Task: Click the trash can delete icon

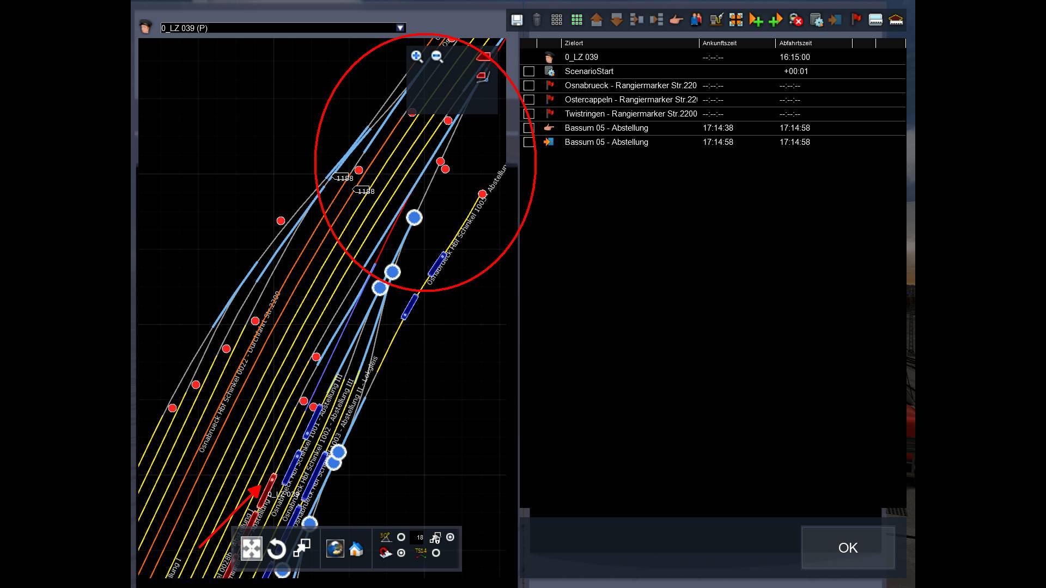Action: point(537,20)
